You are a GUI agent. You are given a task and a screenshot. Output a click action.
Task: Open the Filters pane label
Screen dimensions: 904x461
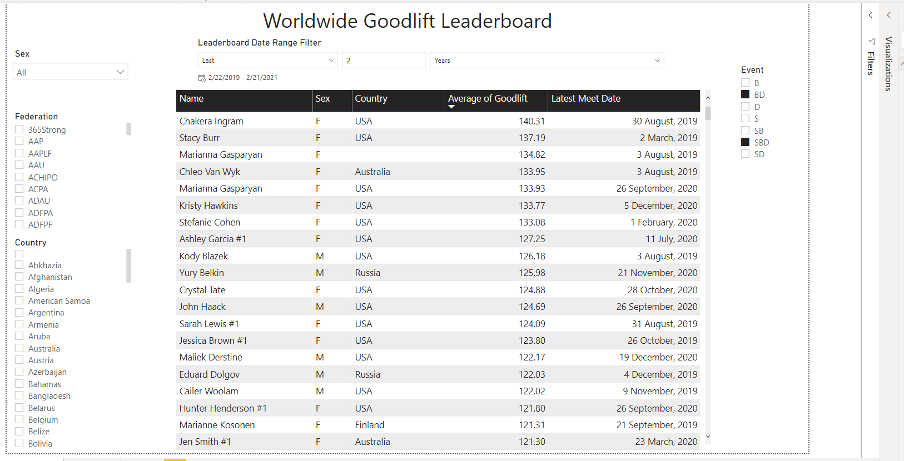(x=871, y=63)
